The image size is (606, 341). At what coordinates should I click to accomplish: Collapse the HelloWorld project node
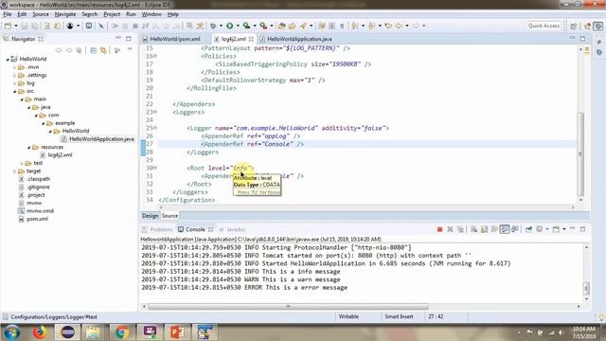(x=8, y=59)
